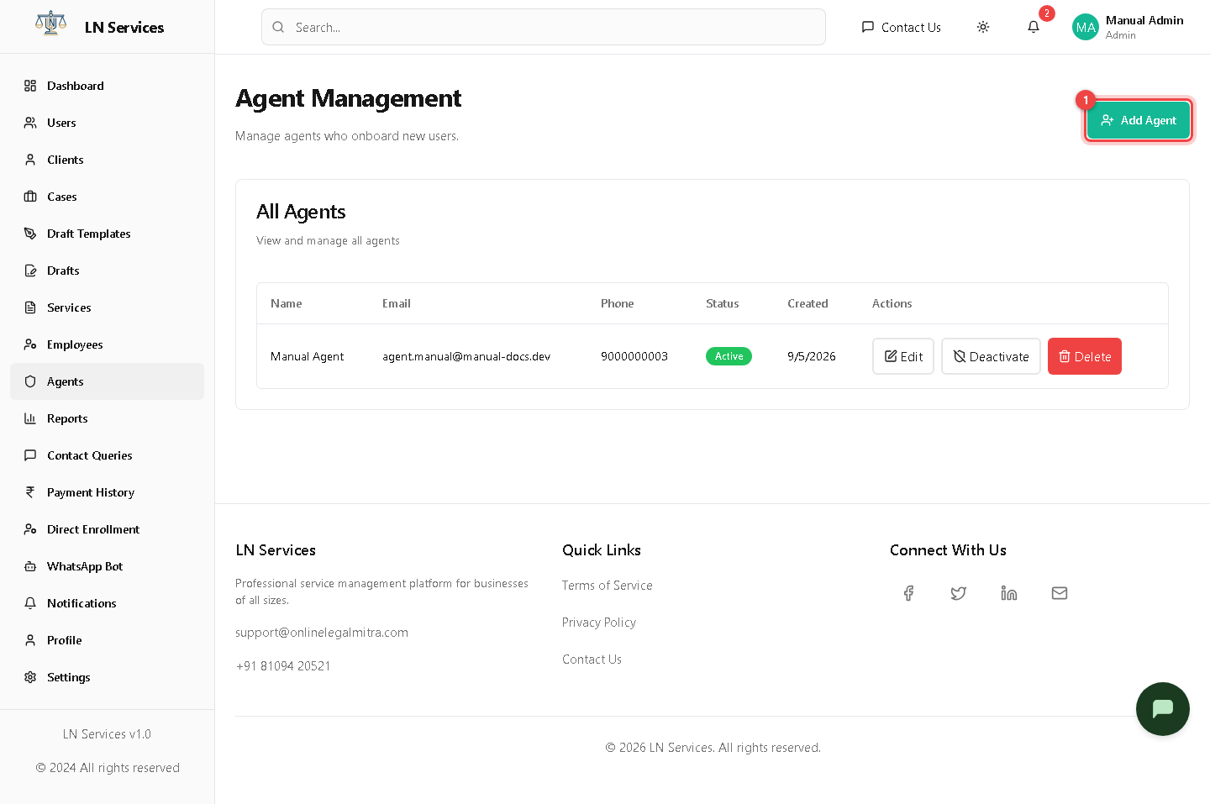Click phone cell 9000000003
This screenshot has width=1210, height=804.
coord(634,356)
